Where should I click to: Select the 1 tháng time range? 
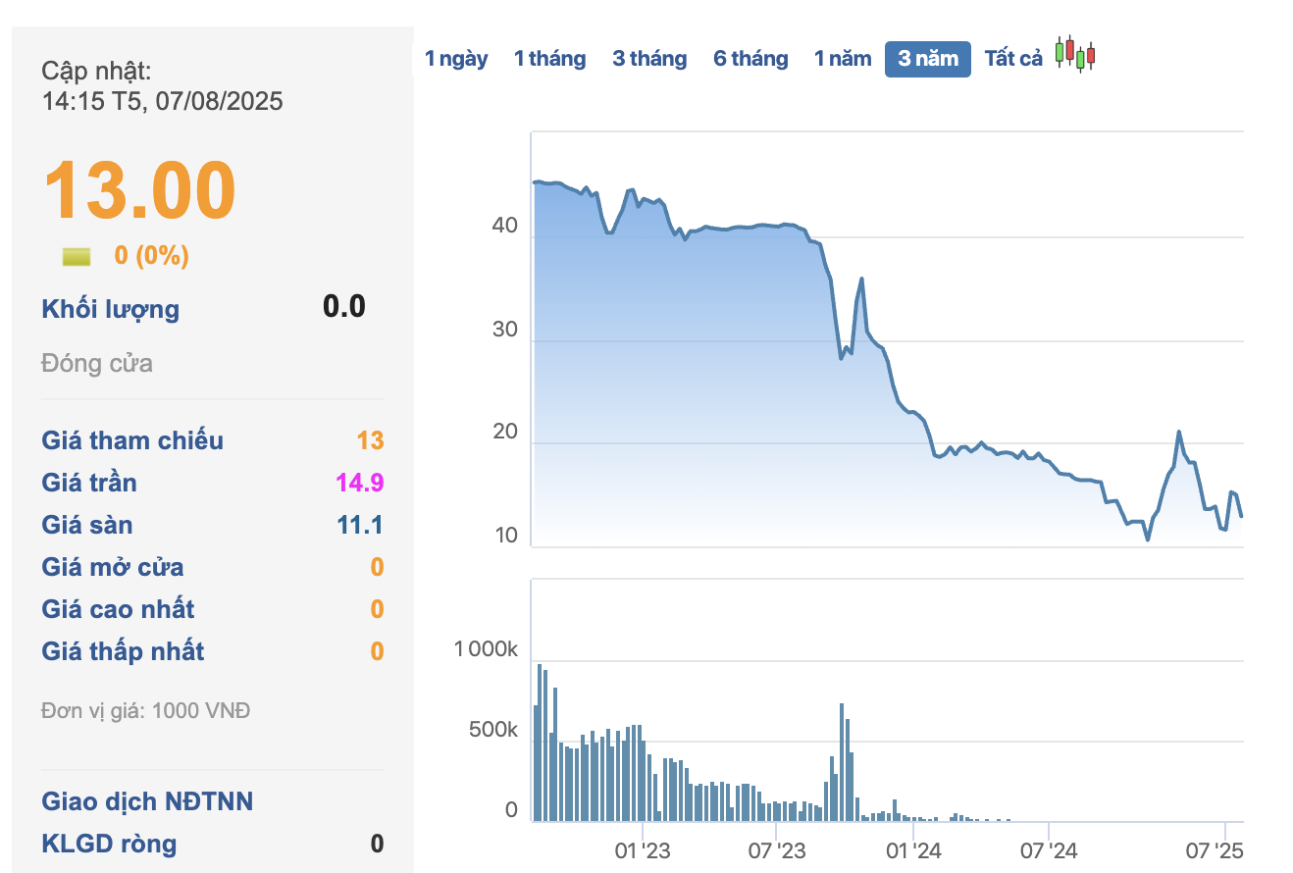(549, 59)
